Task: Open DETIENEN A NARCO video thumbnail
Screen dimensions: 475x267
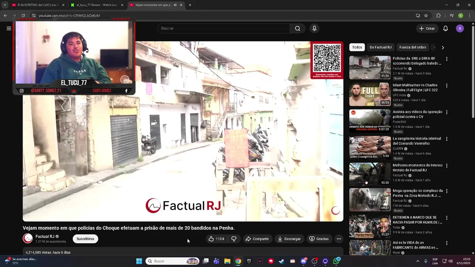Action: (x=370, y=226)
